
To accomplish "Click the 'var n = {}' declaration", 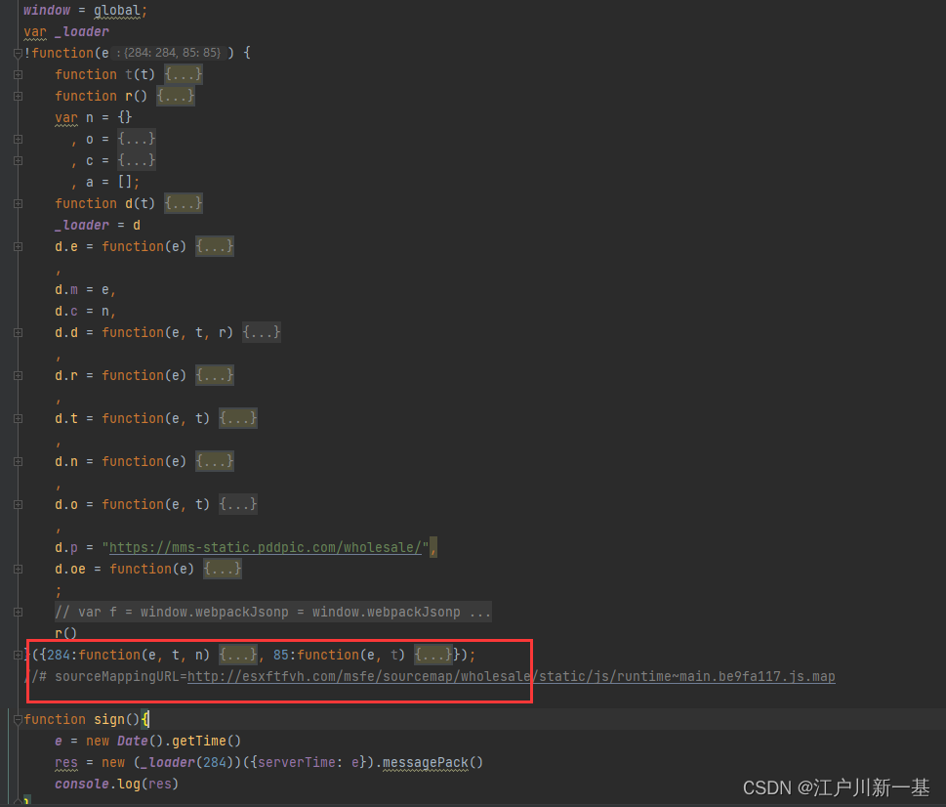I will (94, 117).
